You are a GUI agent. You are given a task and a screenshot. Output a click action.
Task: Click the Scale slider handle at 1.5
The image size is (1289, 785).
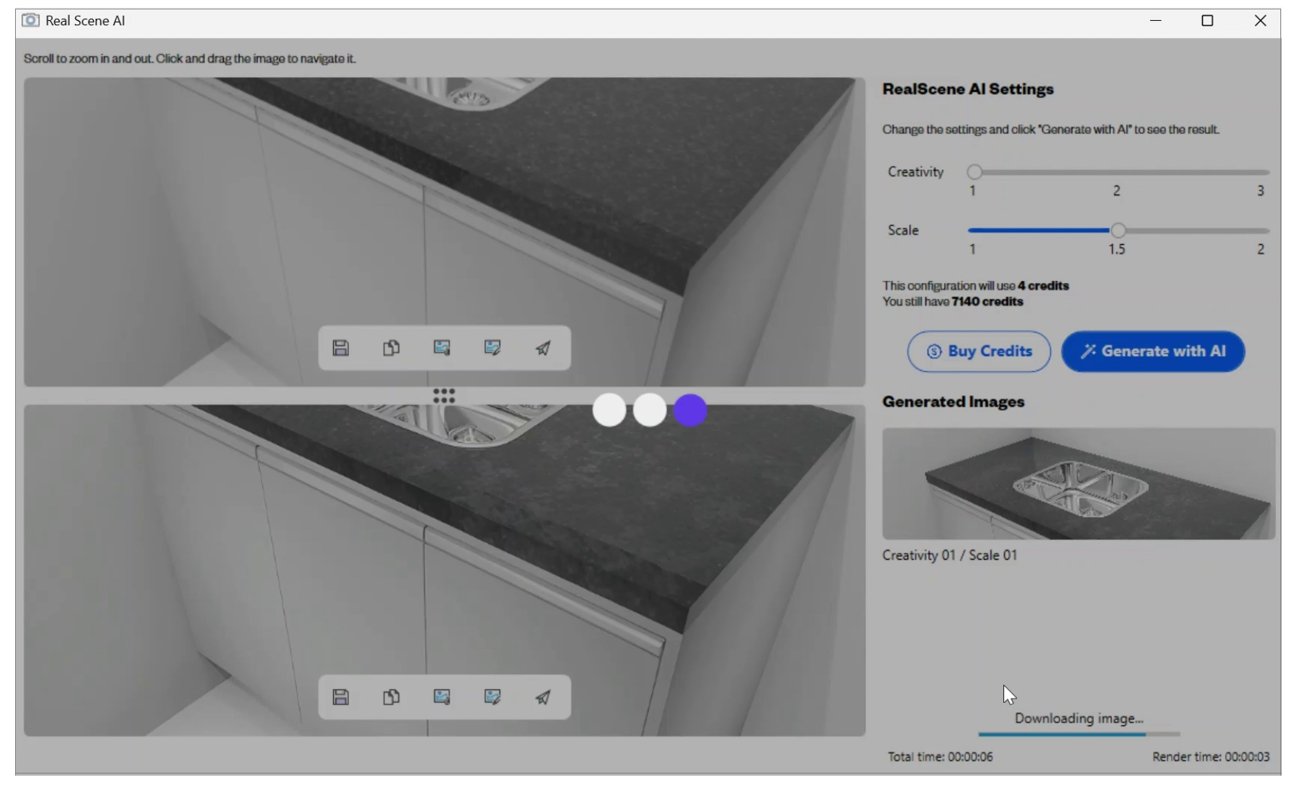[x=1118, y=231]
